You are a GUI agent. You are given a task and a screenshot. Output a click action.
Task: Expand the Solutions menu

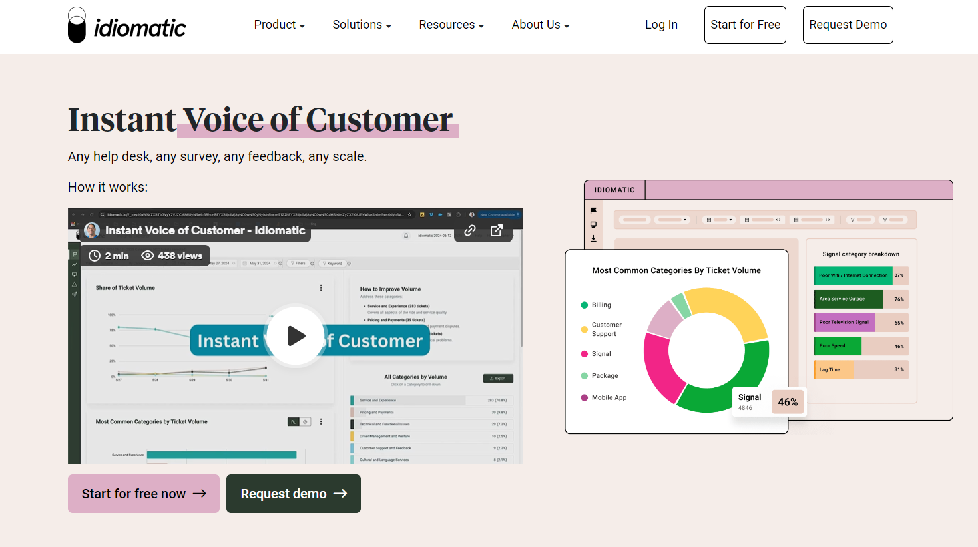click(362, 25)
